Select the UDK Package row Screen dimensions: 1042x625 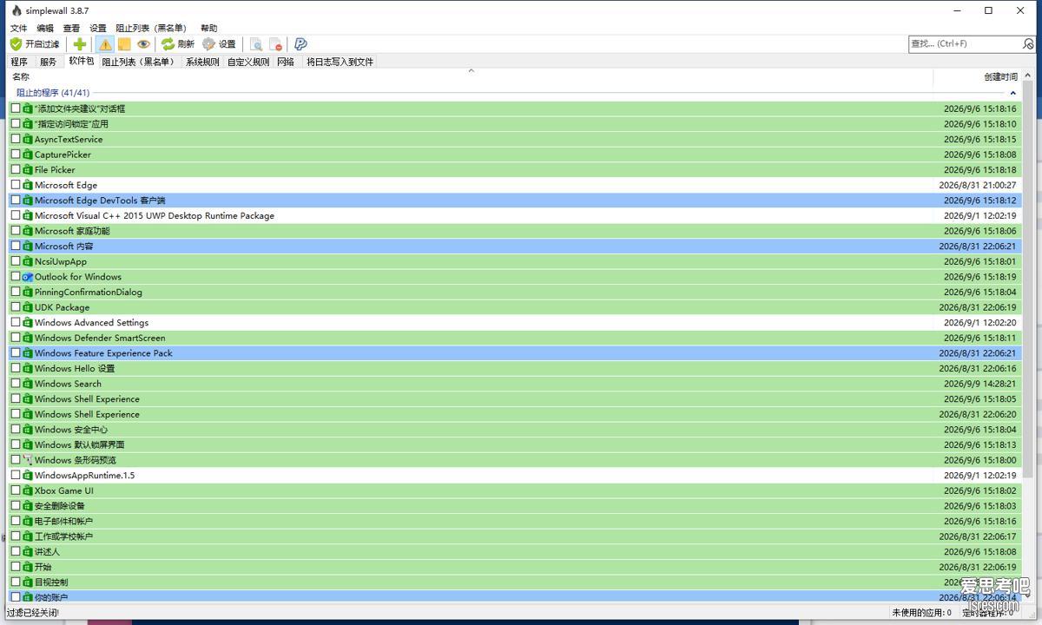515,307
